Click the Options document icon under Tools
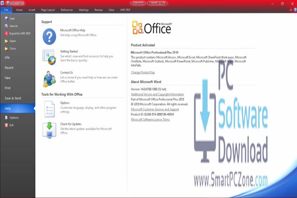 [x=49, y=109]
